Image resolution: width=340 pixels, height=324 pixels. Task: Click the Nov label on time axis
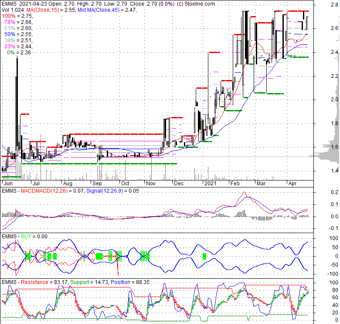coord(150,184)
